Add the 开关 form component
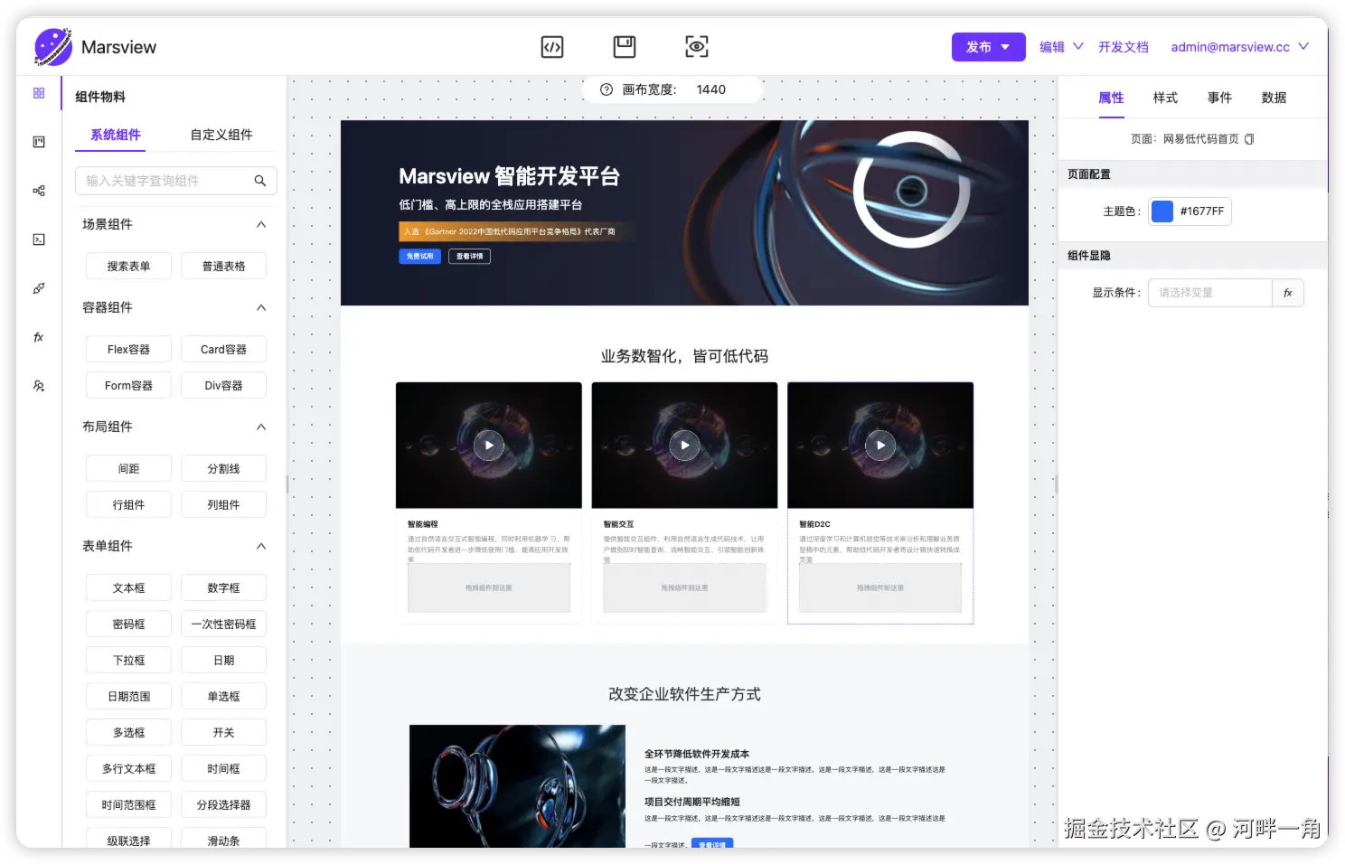 (223, 733)
